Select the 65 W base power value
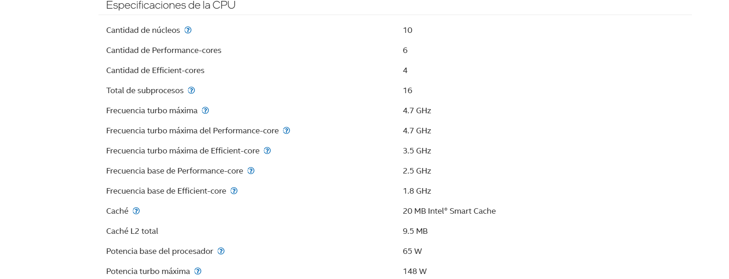729x279 pixels. click(x=412, y=251)
